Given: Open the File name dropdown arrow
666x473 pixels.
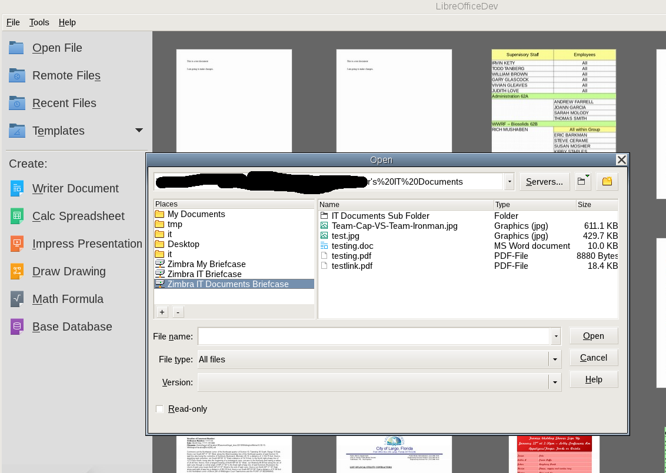Looking at the screenshot, I should pos(556,337).
